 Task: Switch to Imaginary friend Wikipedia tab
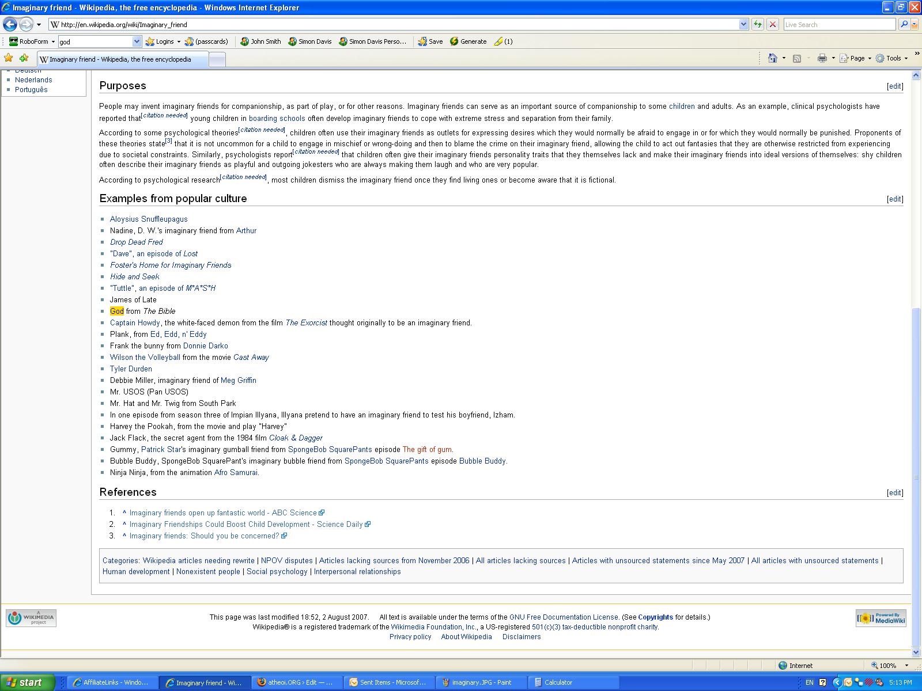121,59
